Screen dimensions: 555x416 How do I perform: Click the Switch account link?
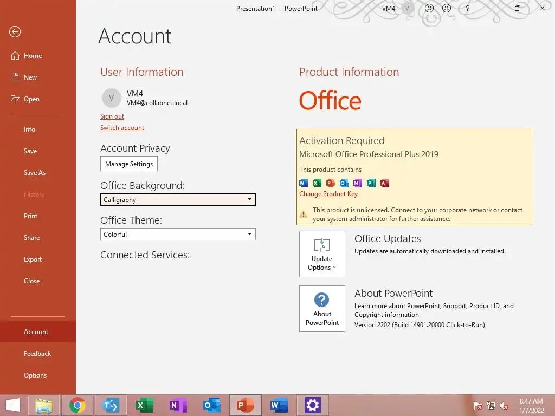pyautogui.click(x=122, y=128)
